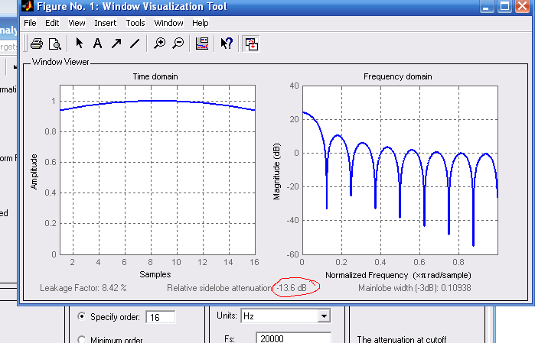Open the Tools menu
535x343 pixels.
tap(135, 23)
